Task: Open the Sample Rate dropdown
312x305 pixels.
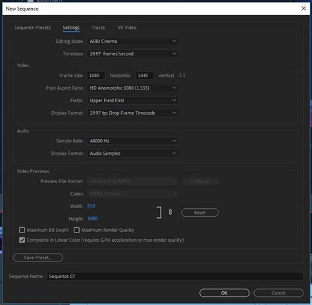Action: (132, 141)
